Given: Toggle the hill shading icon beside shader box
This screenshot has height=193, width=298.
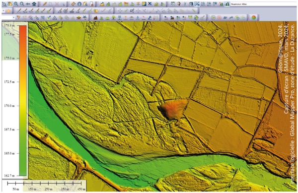Looking at the screenshot, I should tap(227, 4).
